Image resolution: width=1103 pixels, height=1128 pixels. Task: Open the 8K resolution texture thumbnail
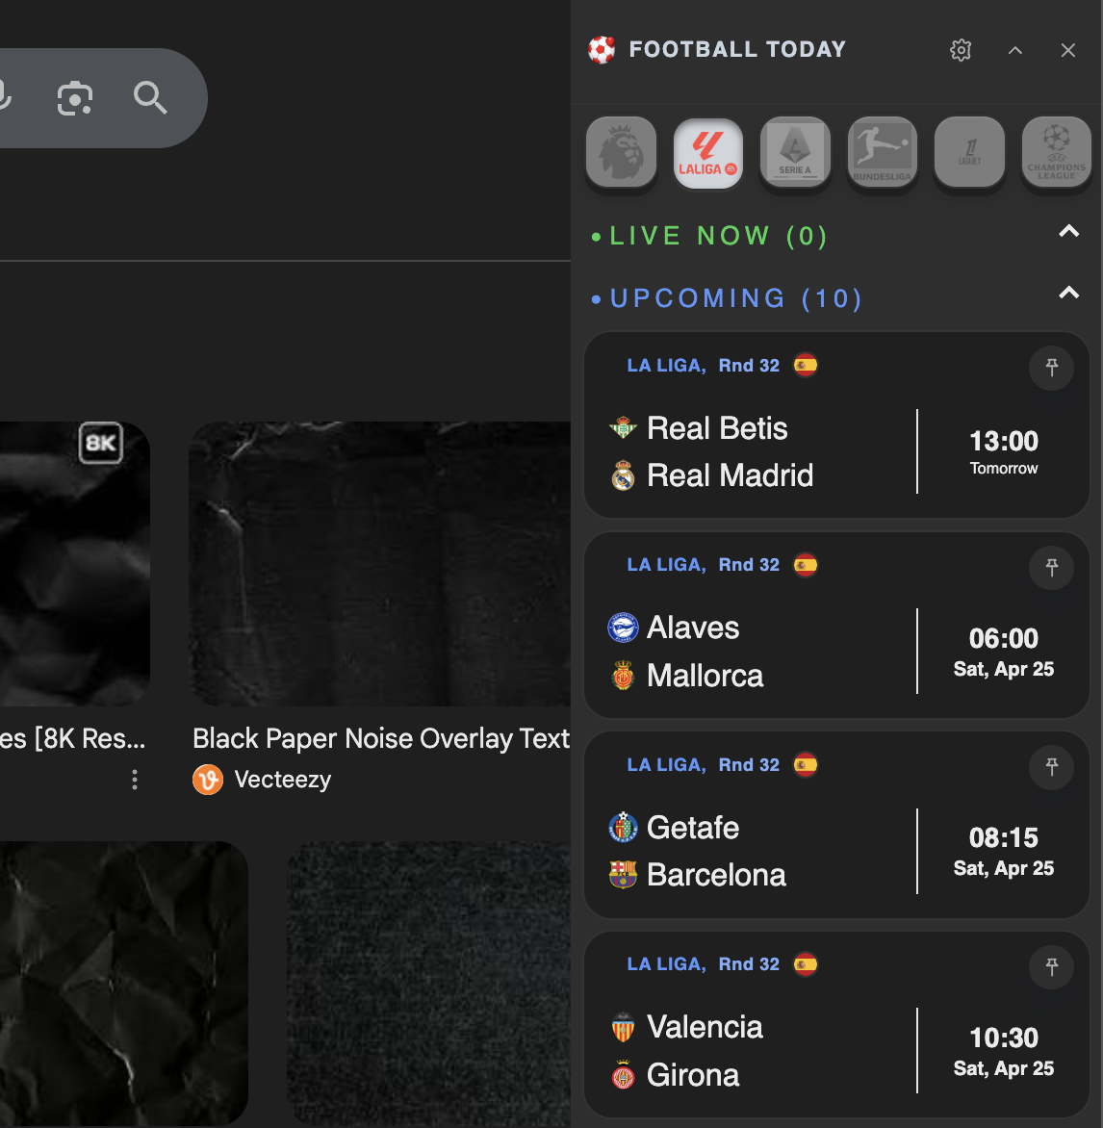click(75, 563)
